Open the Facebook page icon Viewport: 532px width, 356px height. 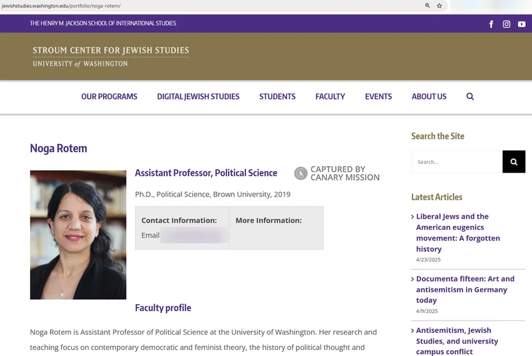coord(491,24)
